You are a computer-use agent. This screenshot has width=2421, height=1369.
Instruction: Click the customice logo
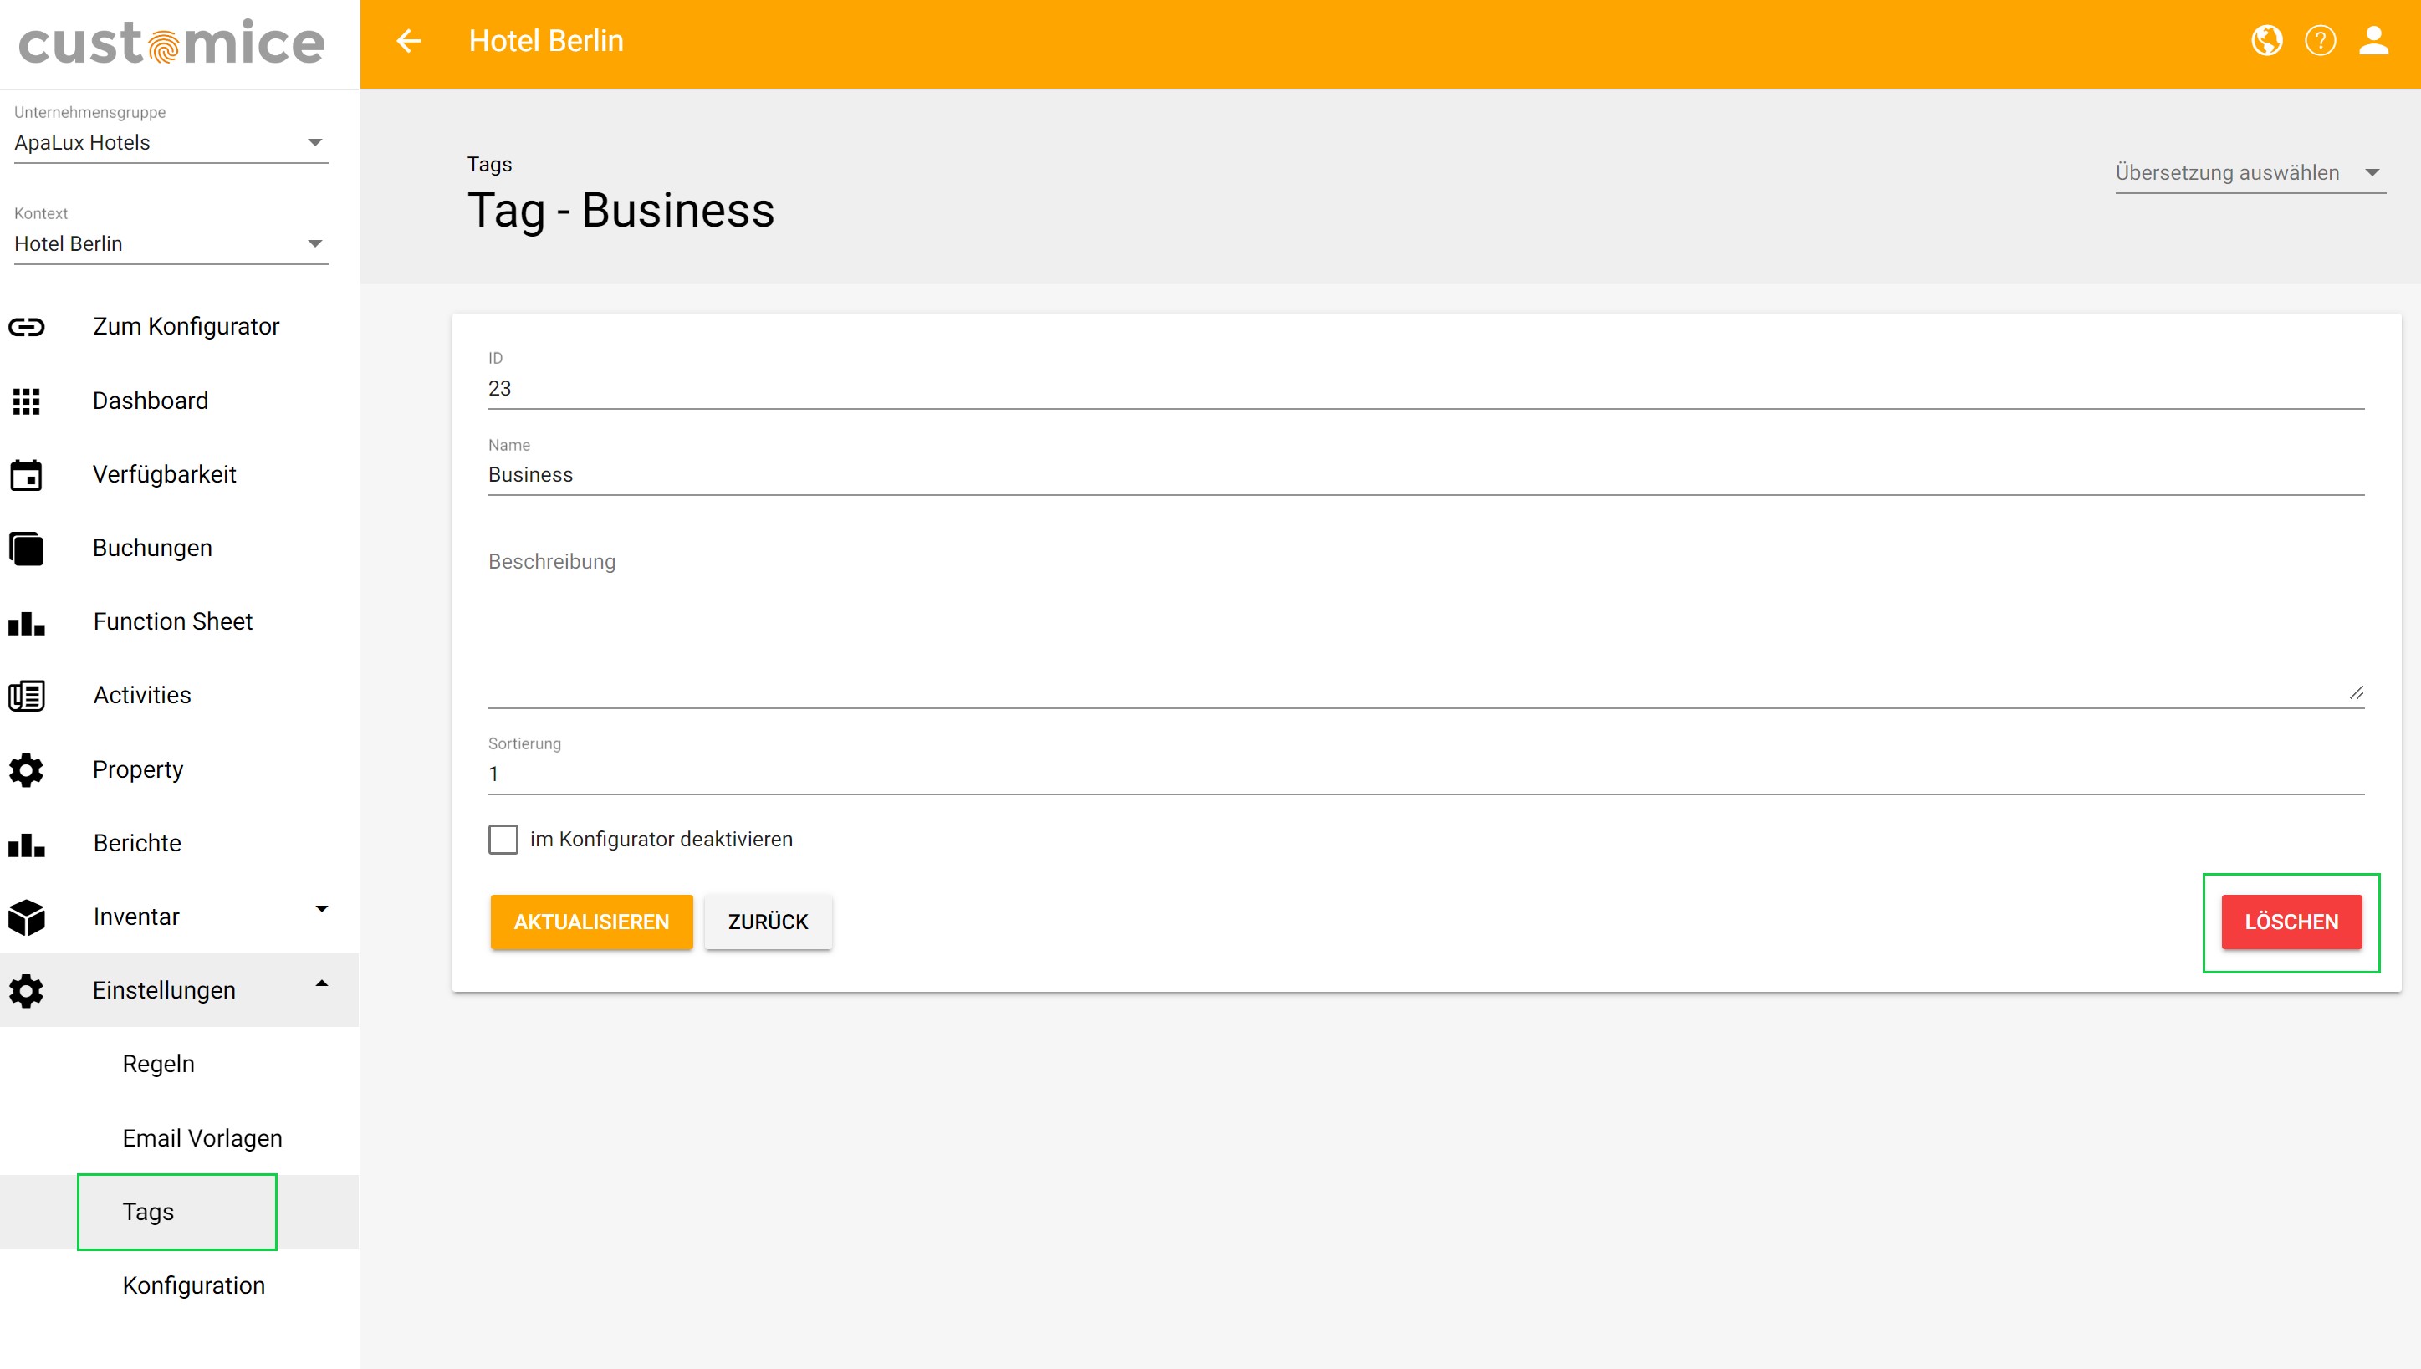point(172,43)
